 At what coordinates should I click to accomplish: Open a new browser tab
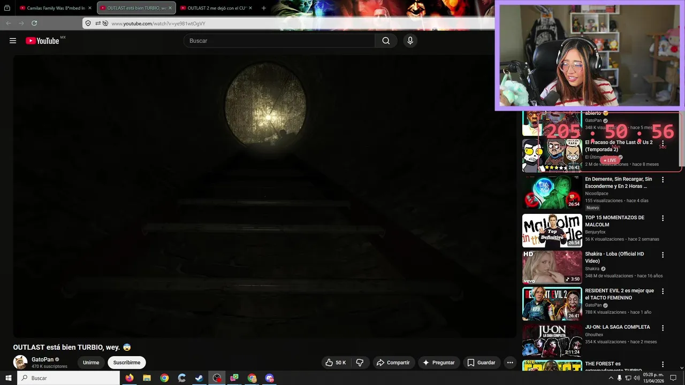[264, 8]
